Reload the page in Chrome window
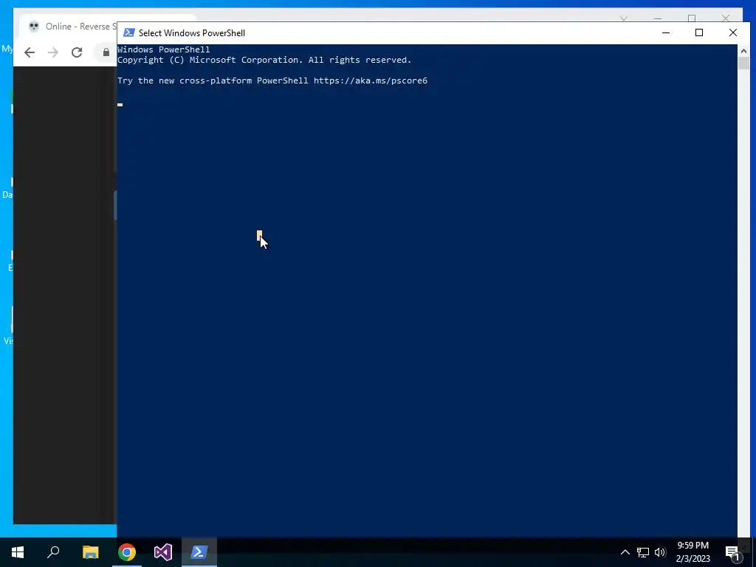 point(77,52)
